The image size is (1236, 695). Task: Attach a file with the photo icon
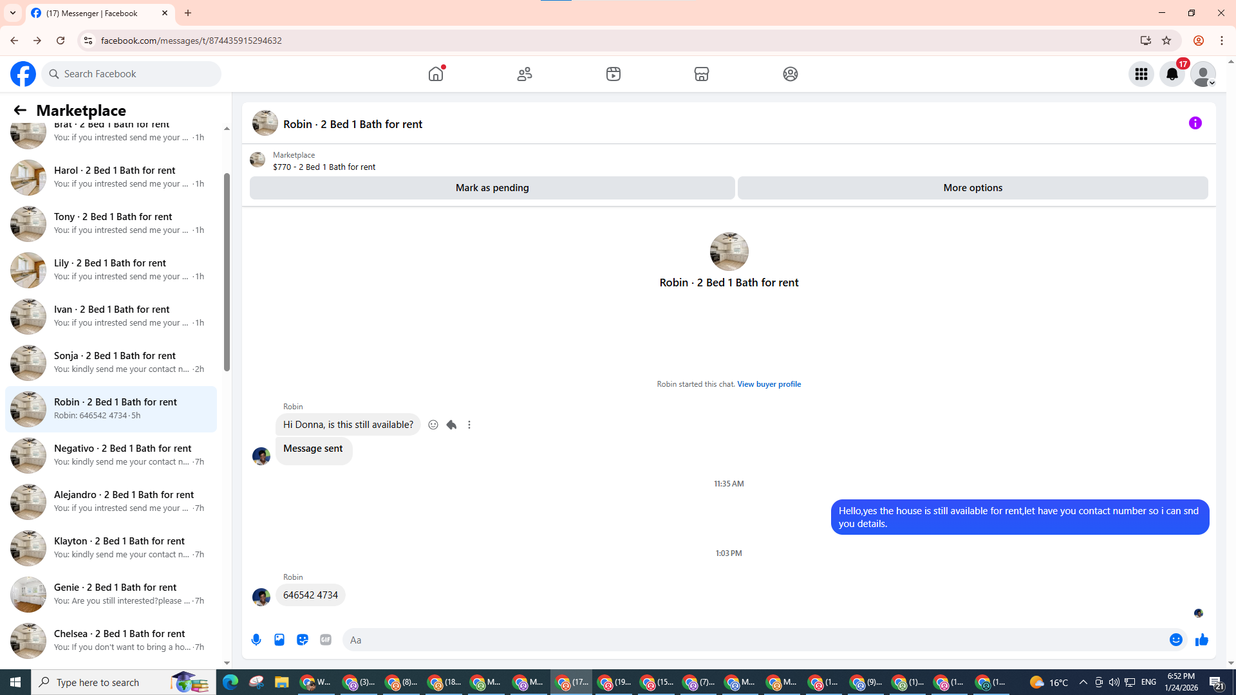coord(279,640)
